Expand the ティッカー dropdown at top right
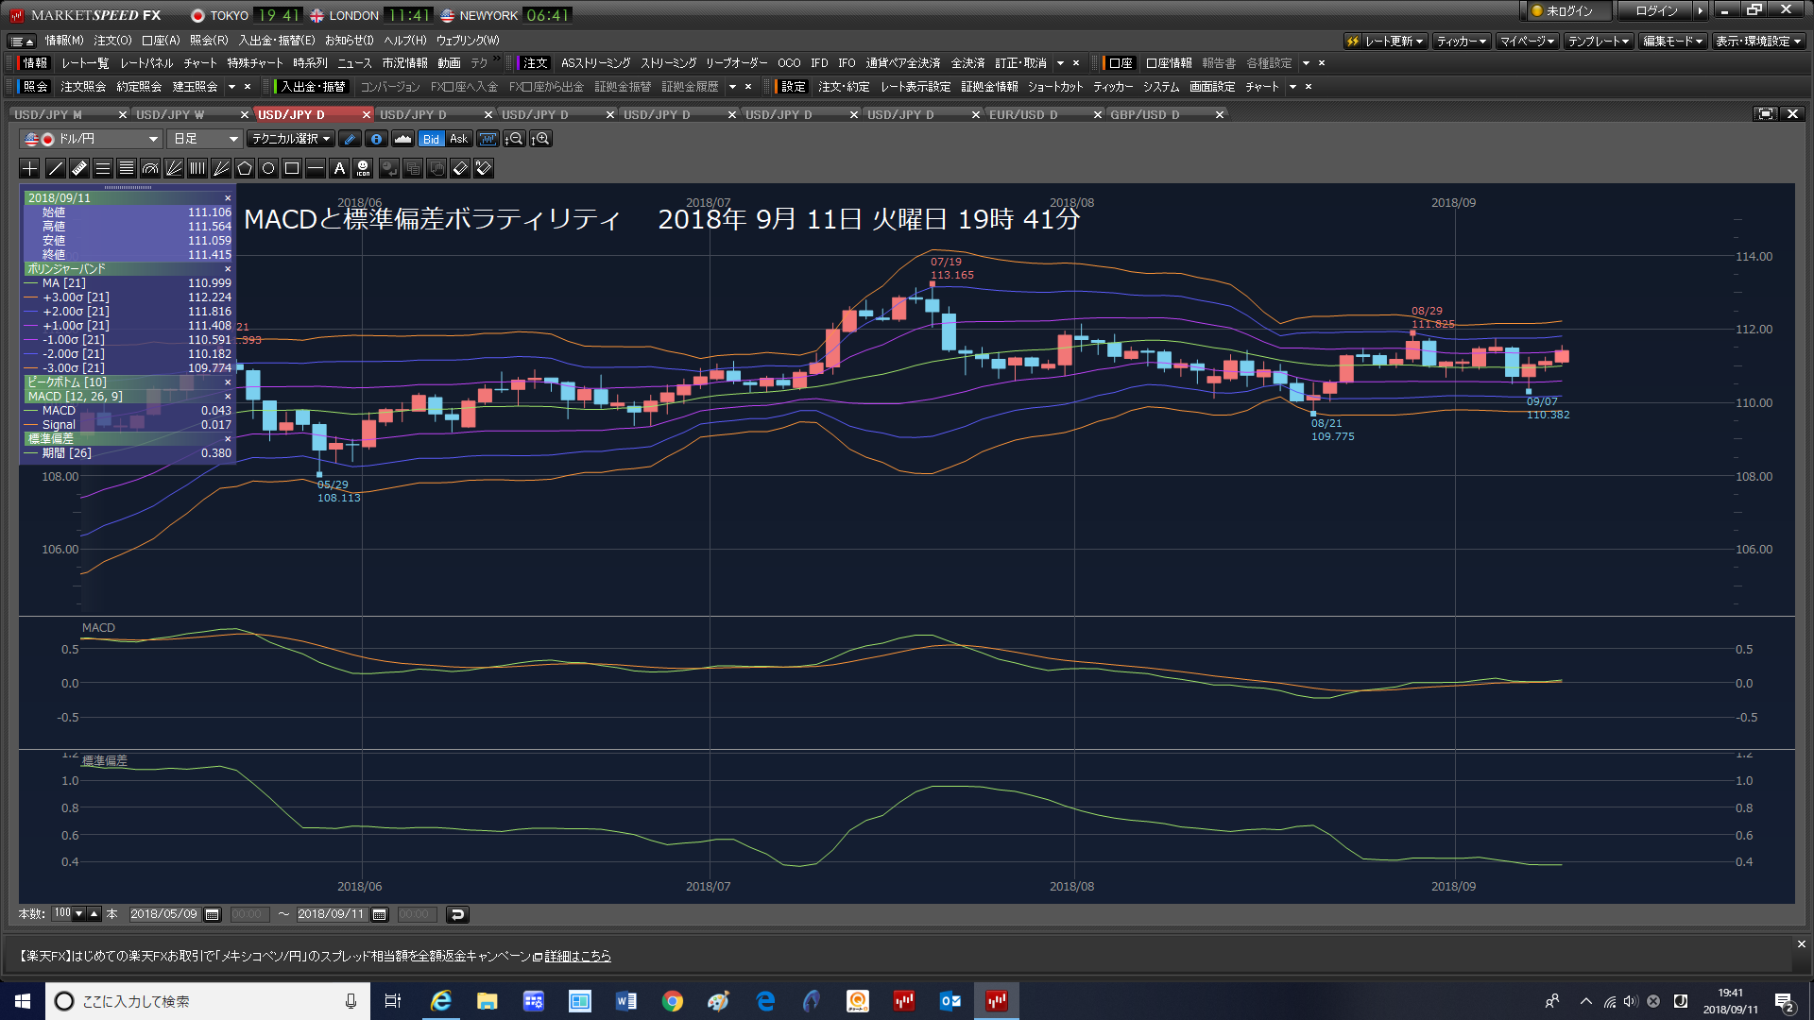 (1462, 41)
